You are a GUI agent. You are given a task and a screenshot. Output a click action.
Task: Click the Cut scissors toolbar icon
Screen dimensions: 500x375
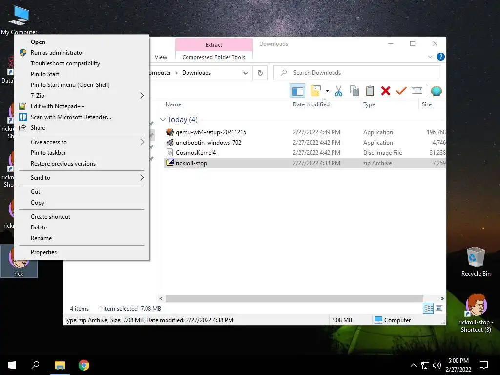pos(338,91)
